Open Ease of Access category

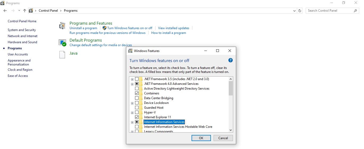(18, 76)
